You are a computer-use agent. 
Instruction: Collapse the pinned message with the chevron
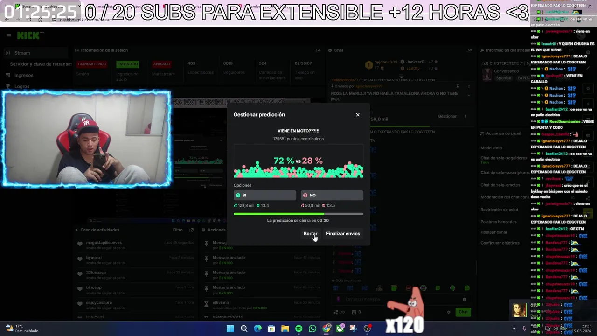coord(469,96)
